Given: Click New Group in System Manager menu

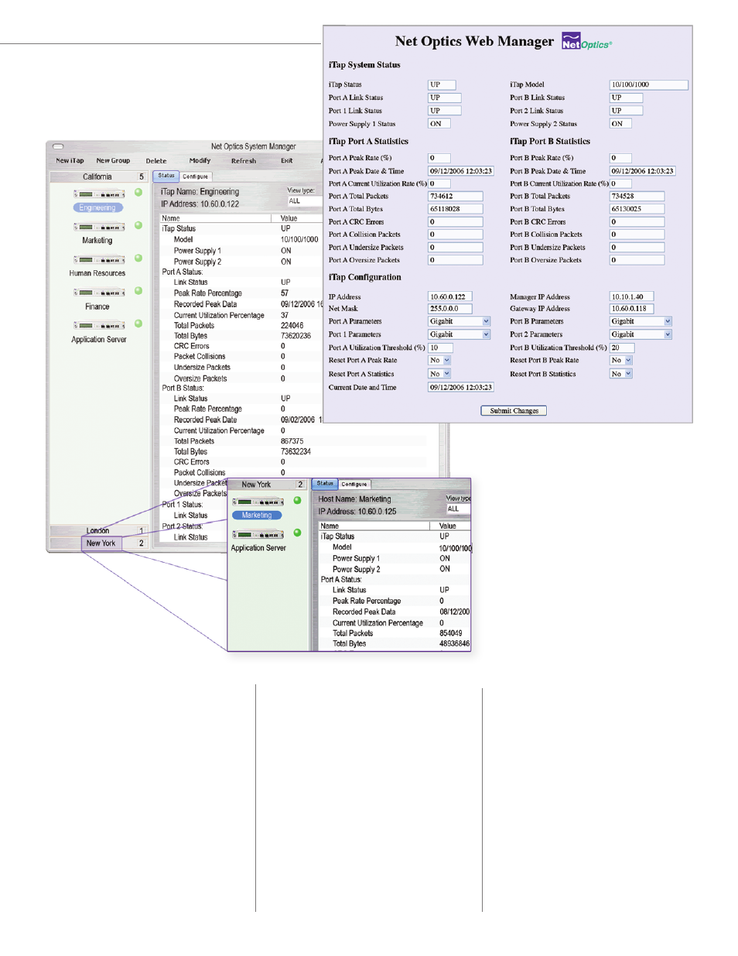Looking at the screenshot, I should tap(113, 161).
